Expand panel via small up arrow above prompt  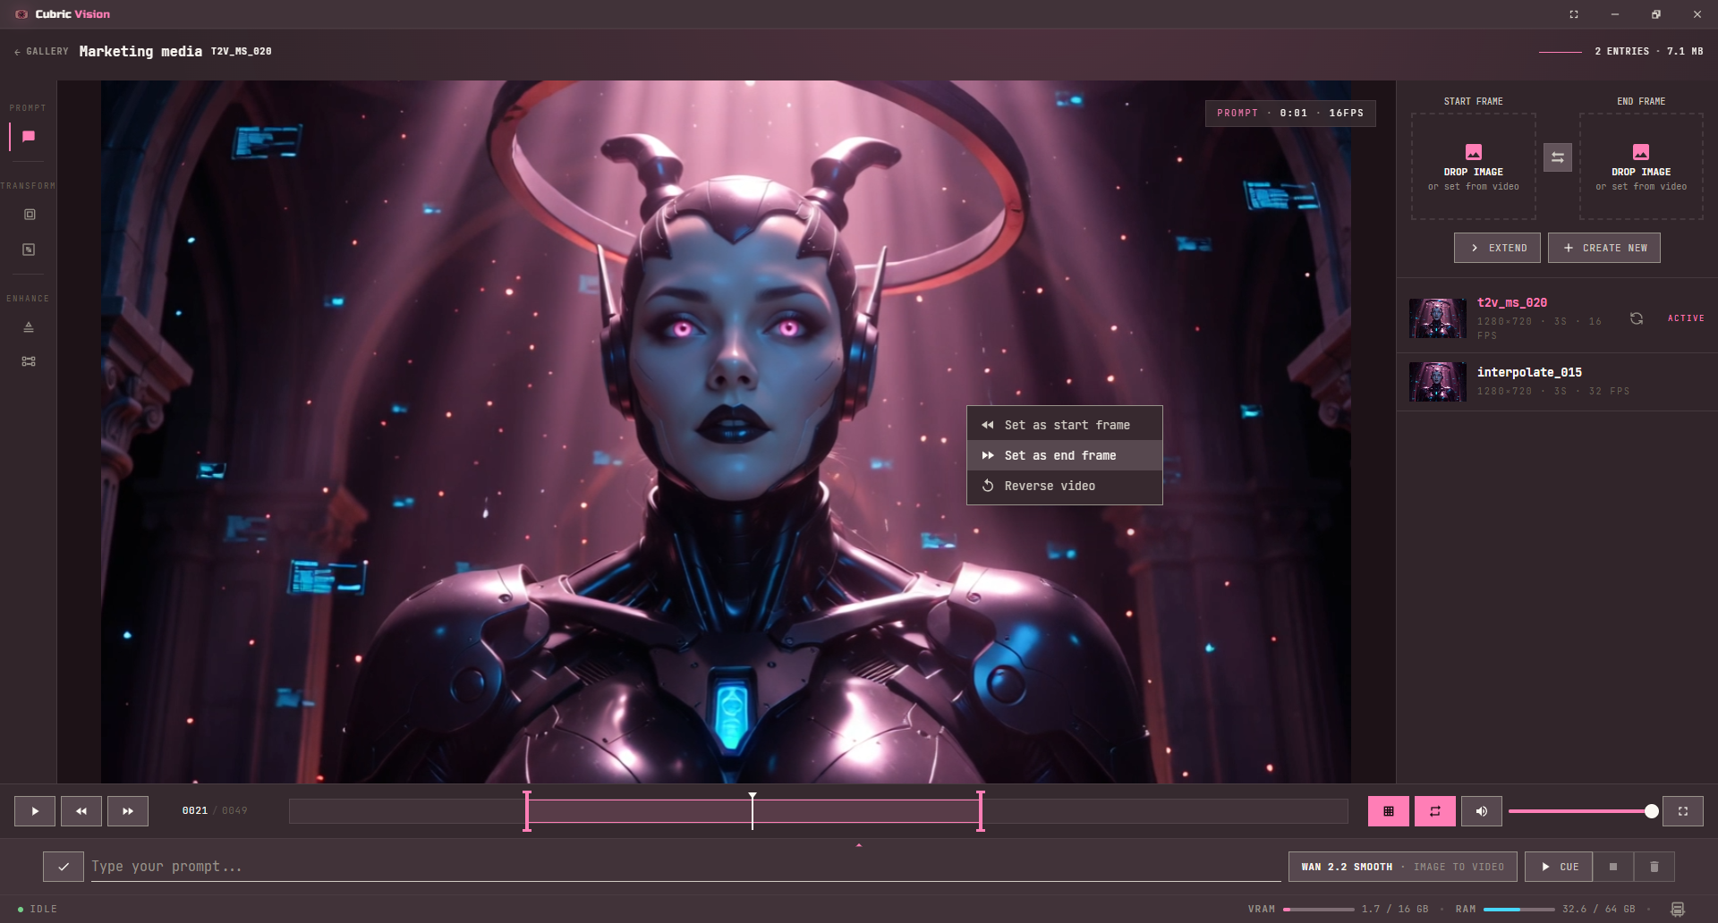coord(859,845)
